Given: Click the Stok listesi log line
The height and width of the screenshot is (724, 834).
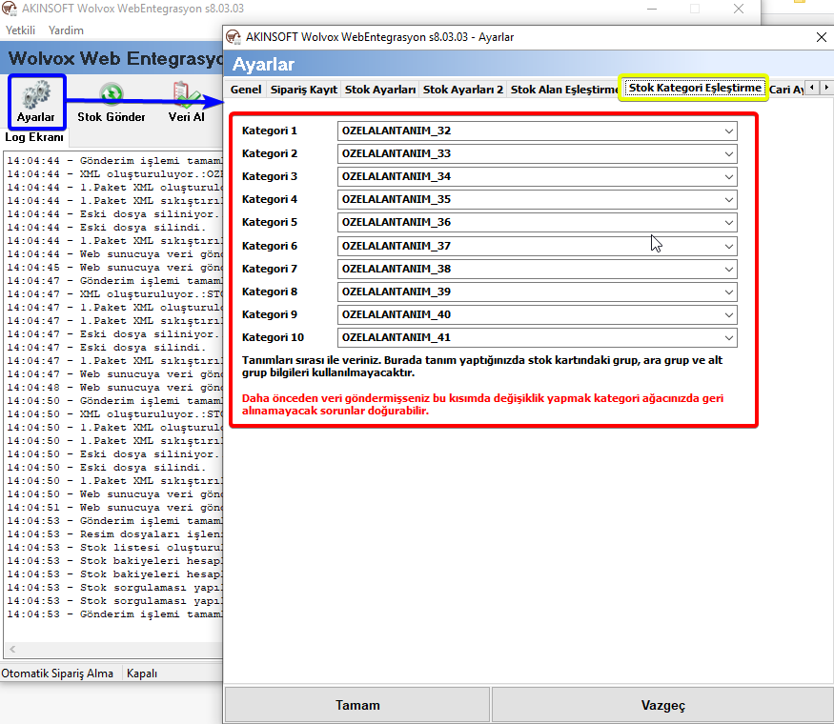Looking at the screenshot, I should [x=114, y=548].
